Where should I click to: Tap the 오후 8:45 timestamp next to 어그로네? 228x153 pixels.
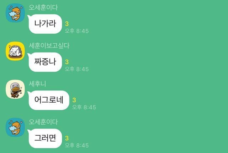(84, 107)
